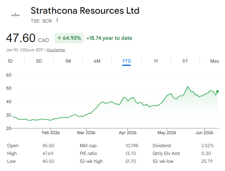225x171 pixels.
Task: Click the Jun 10, 1:02 p.m. EDT timestamp
Action: (24, 50)
